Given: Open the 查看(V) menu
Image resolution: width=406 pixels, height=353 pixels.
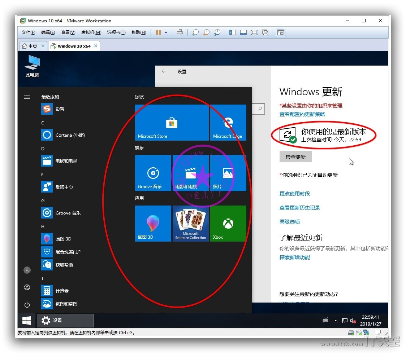Looking at the screenshot, I should (68, 32).
